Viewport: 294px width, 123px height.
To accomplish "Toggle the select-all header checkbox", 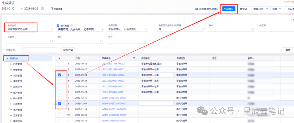I will click(x=60, y=58).
